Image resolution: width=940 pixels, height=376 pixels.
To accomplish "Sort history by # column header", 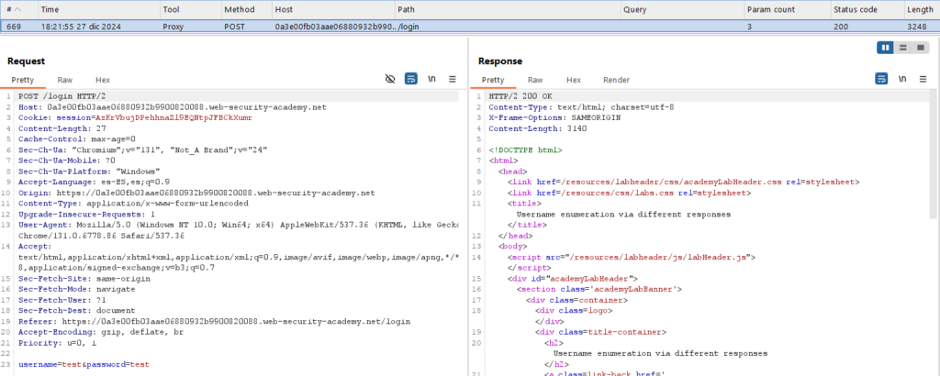I will [x=18, y=9].
